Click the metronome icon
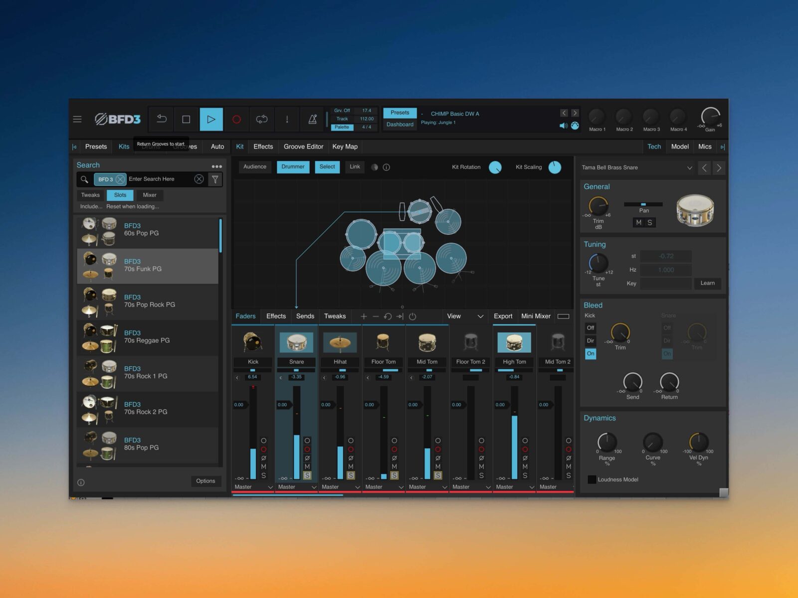The image size is (798, 598). (x=312, y=119)
